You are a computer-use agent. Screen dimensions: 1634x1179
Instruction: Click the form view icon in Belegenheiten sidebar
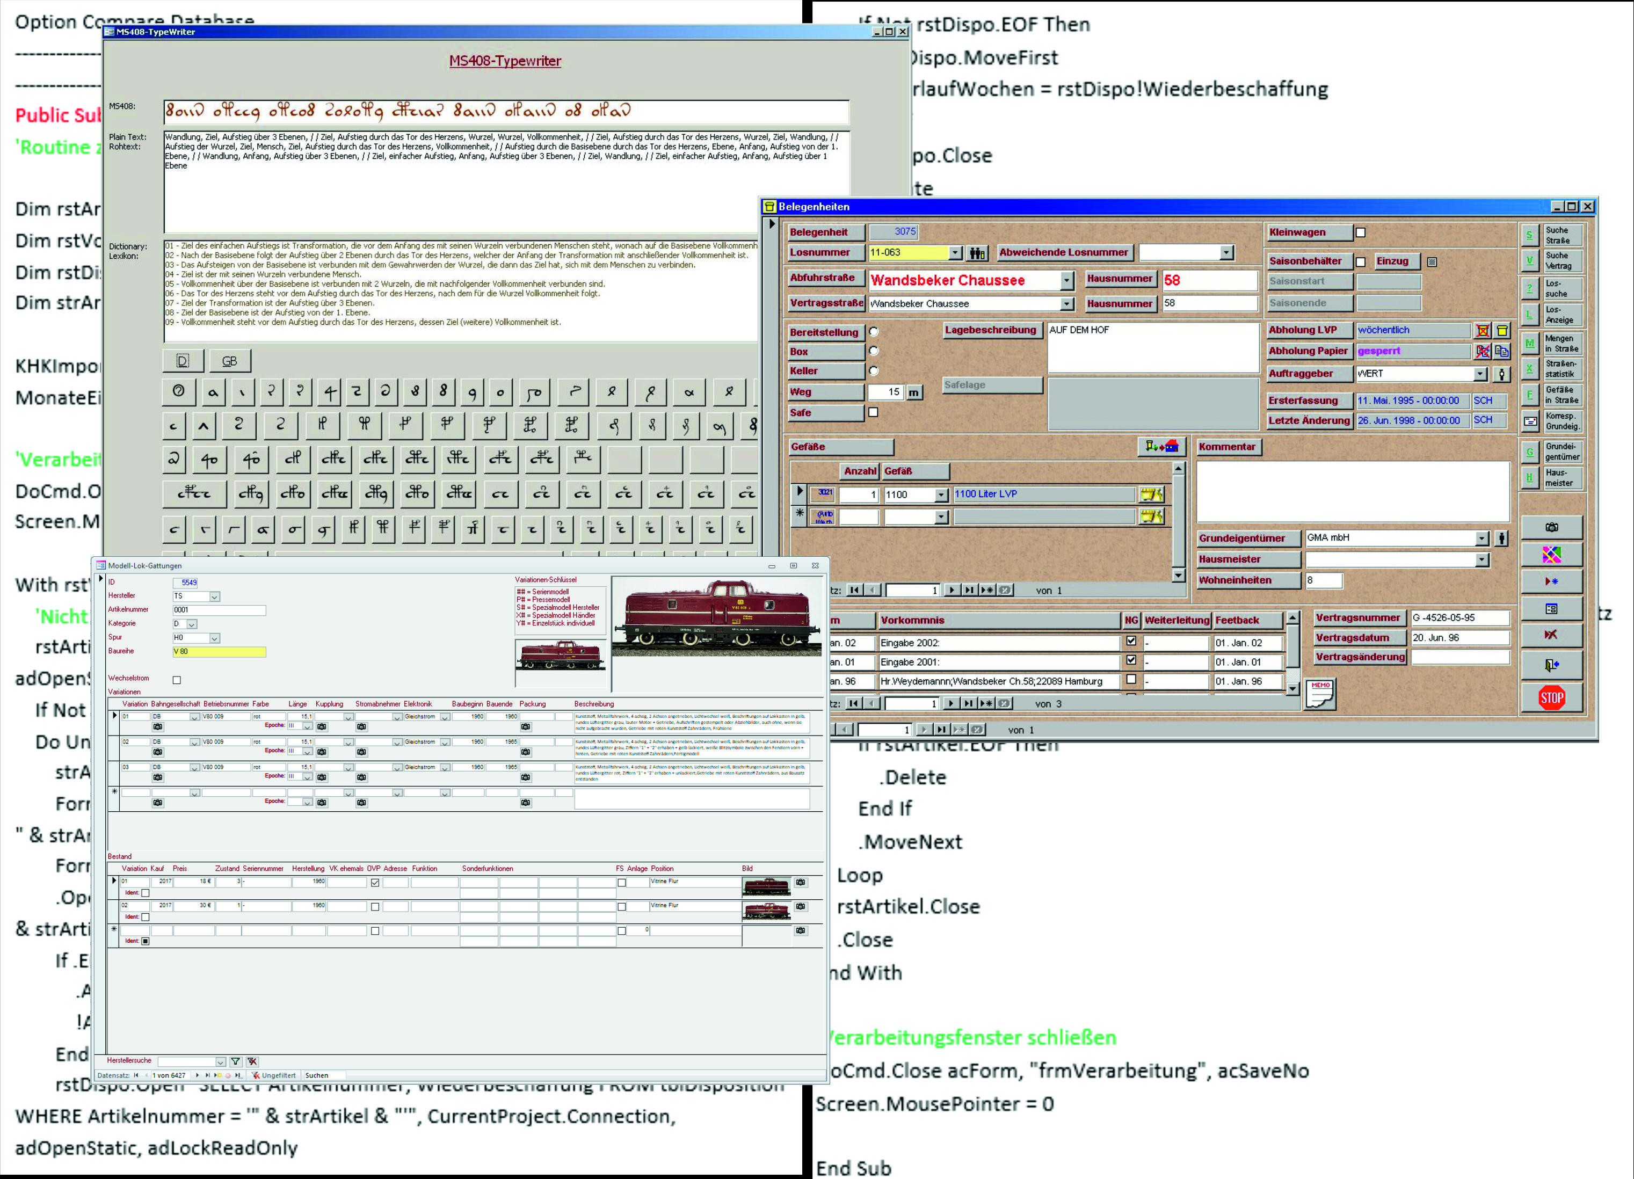click(x=1551, y=609)
